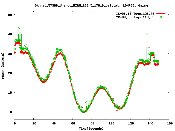Click the y-axis tick label 0
The width and height of the screenshot is (175, 131).
(x=11, y=112)
